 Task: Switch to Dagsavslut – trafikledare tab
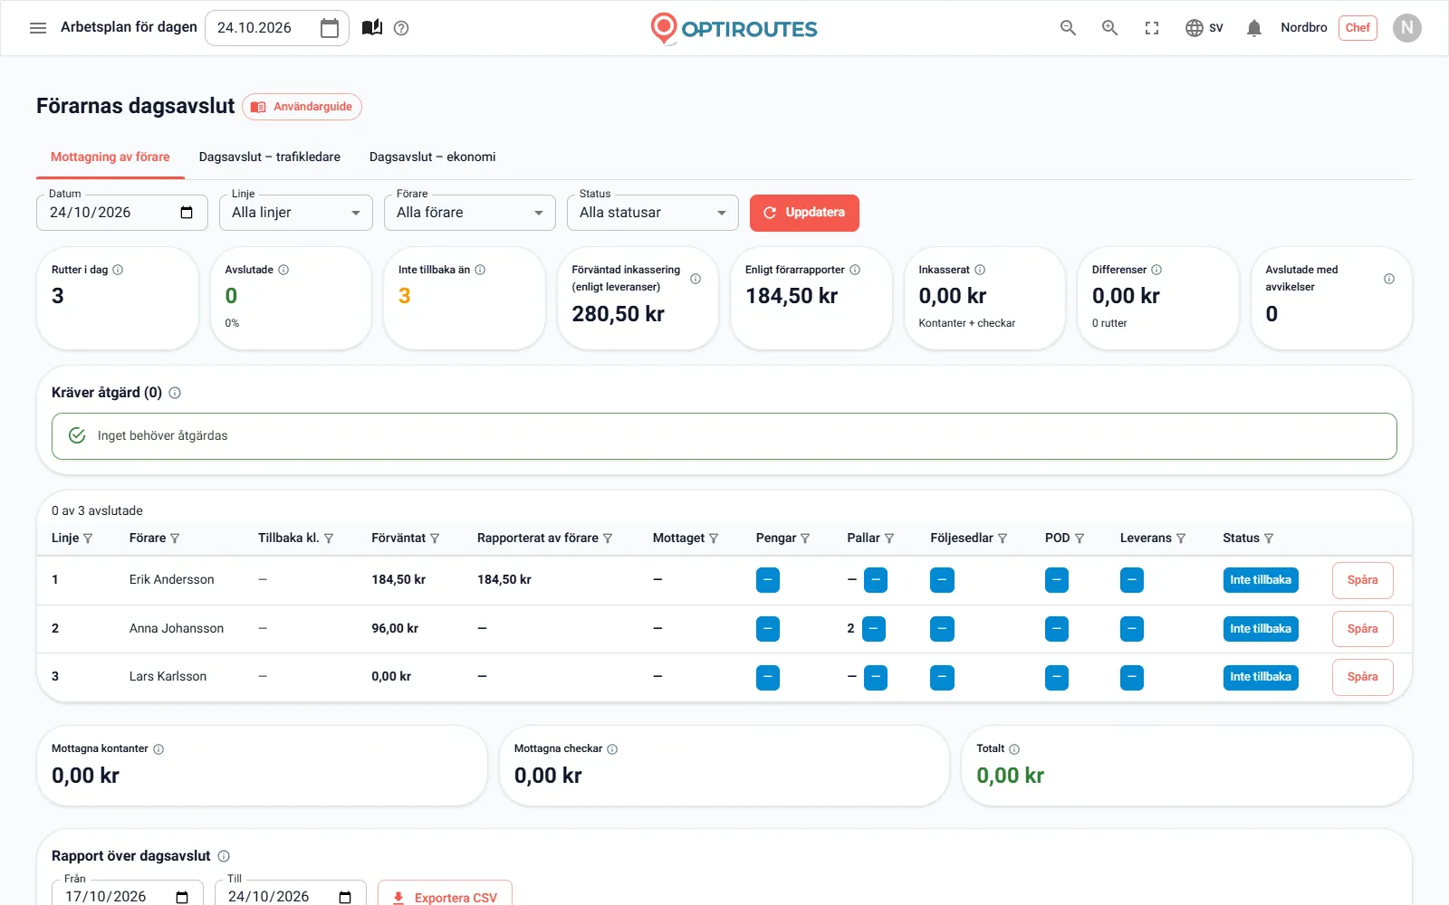[270, 157]
